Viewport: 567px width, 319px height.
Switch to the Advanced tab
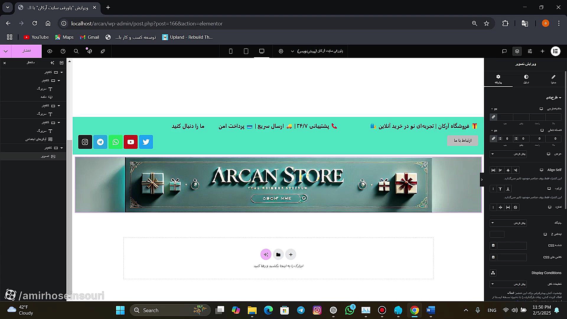pos(498,79)
